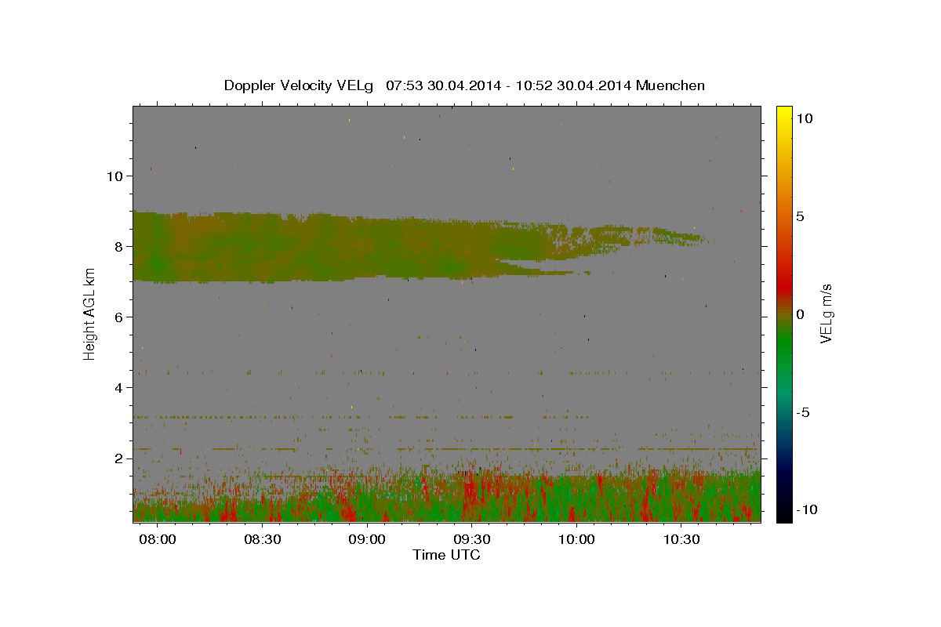Click the colorbar value -10 label

[x=806, y=510]
